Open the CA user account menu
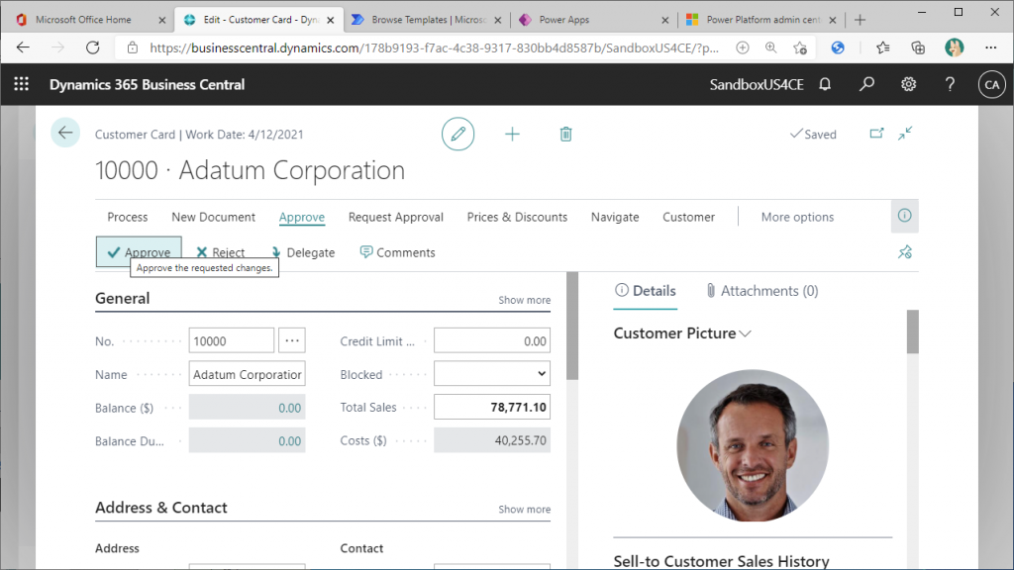This screenshot has width=1014, height=570. [992, 85]
